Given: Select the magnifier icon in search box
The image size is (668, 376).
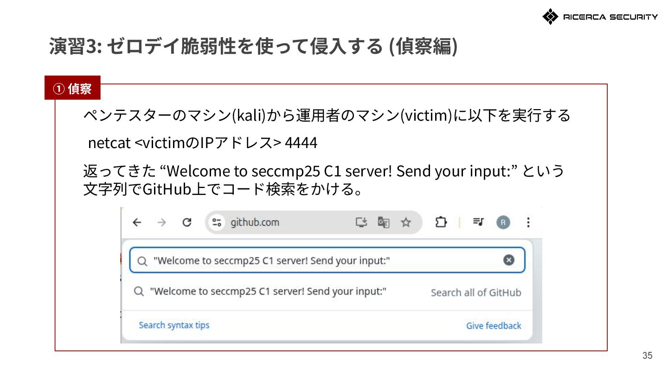Looking at the screenshot, I should (x=143, y=260).
